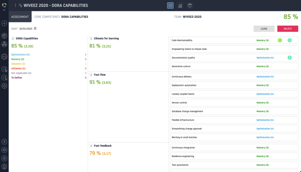Click info icon next to Climate for learning
Viewport: 301px width, 172px height.
[91, 38]
